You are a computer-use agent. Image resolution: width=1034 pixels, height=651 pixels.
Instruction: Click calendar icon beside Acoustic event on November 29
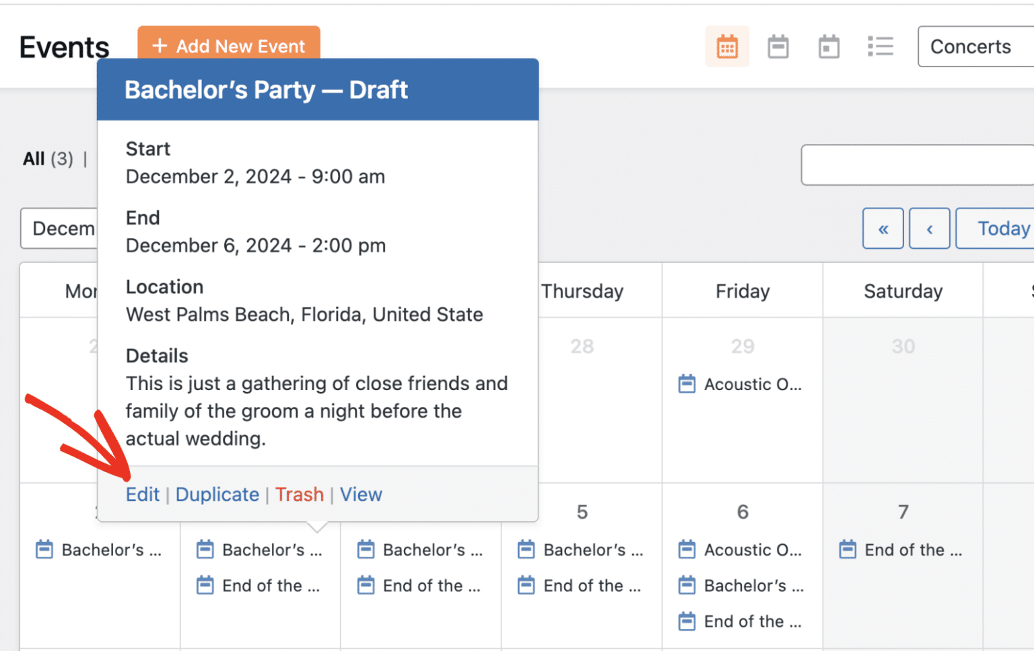pyautogui.click(x=686, y=383)
